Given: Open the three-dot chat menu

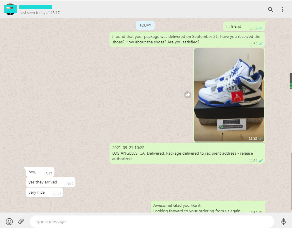Looking at the screenshot, I should 282,10.
